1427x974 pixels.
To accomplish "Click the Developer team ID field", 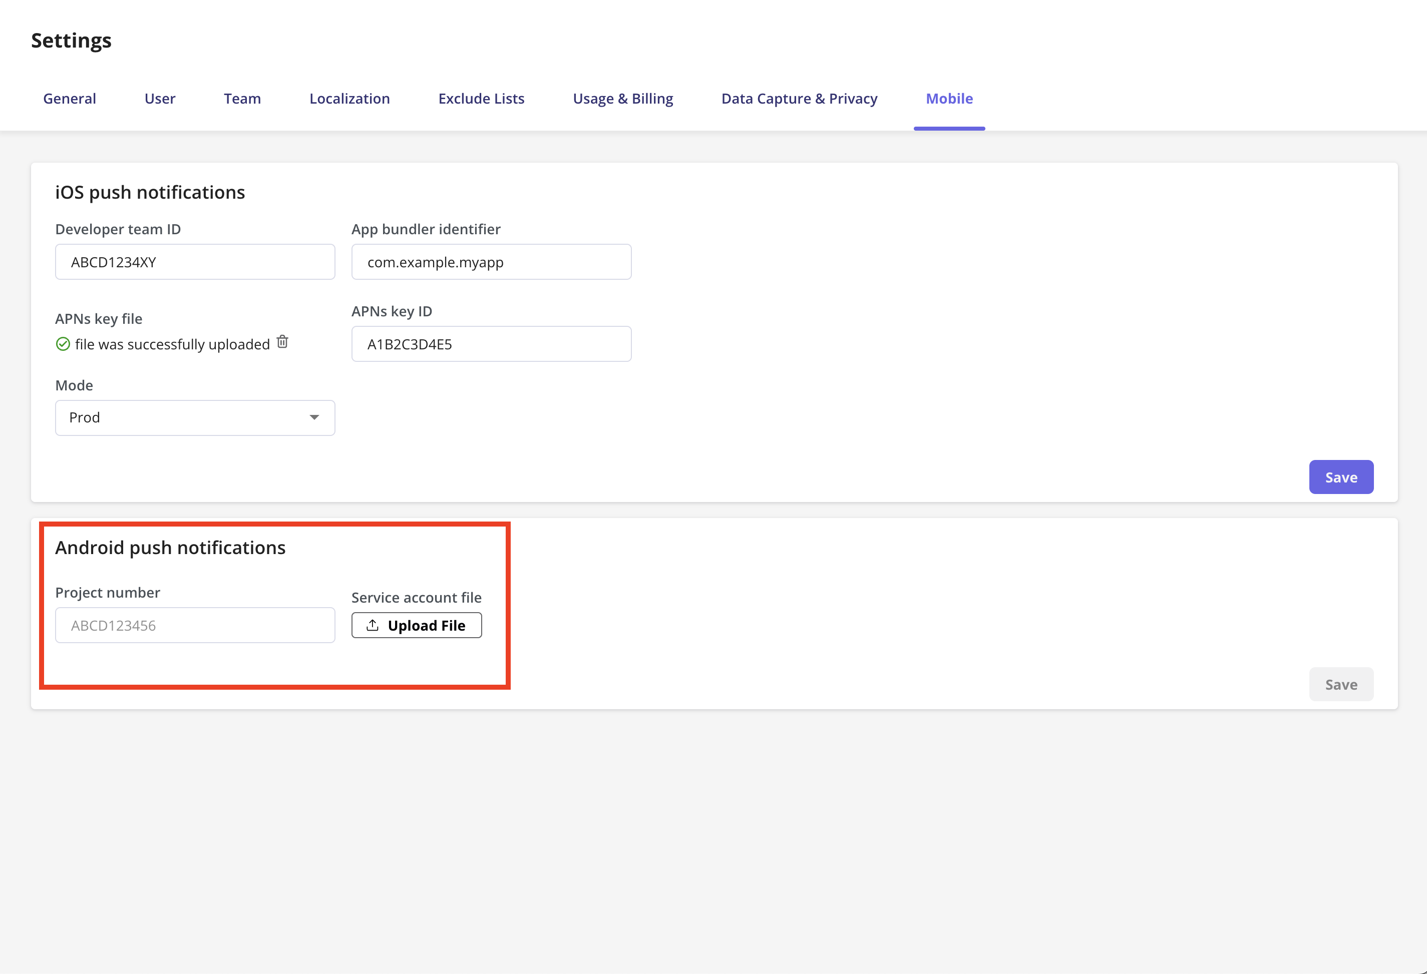I will (x=194, y=261).
